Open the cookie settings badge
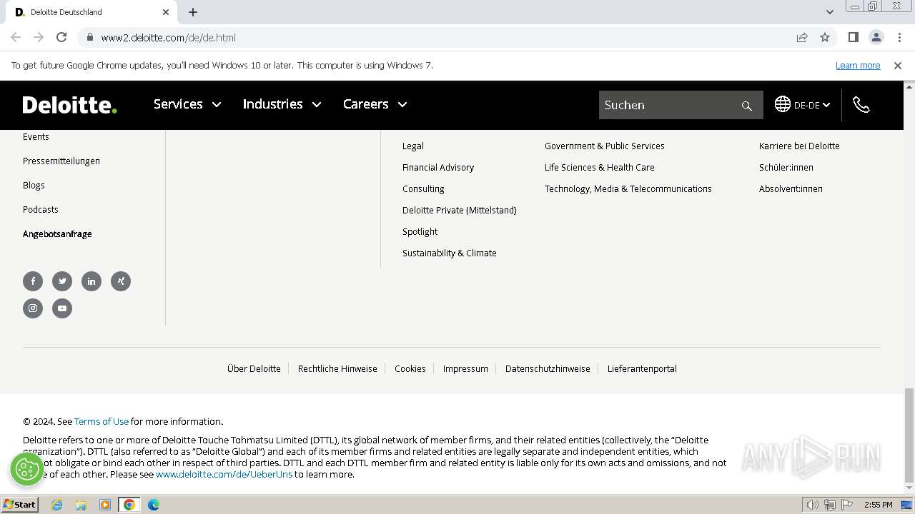The image size is (915, 514). 27,469
